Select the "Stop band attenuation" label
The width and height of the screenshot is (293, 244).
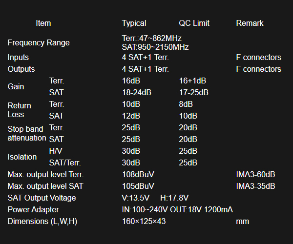(x=27, y=133)
